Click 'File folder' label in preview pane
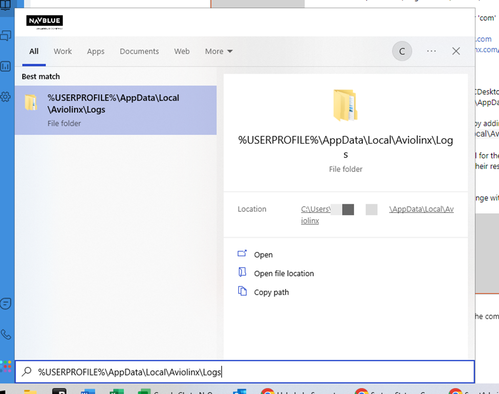Screen dimensions: 499x394 pyautogui.click(x=345, y=169)
